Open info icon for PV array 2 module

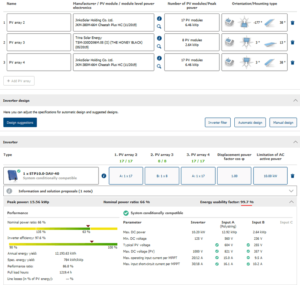click(x=159, y=18)
